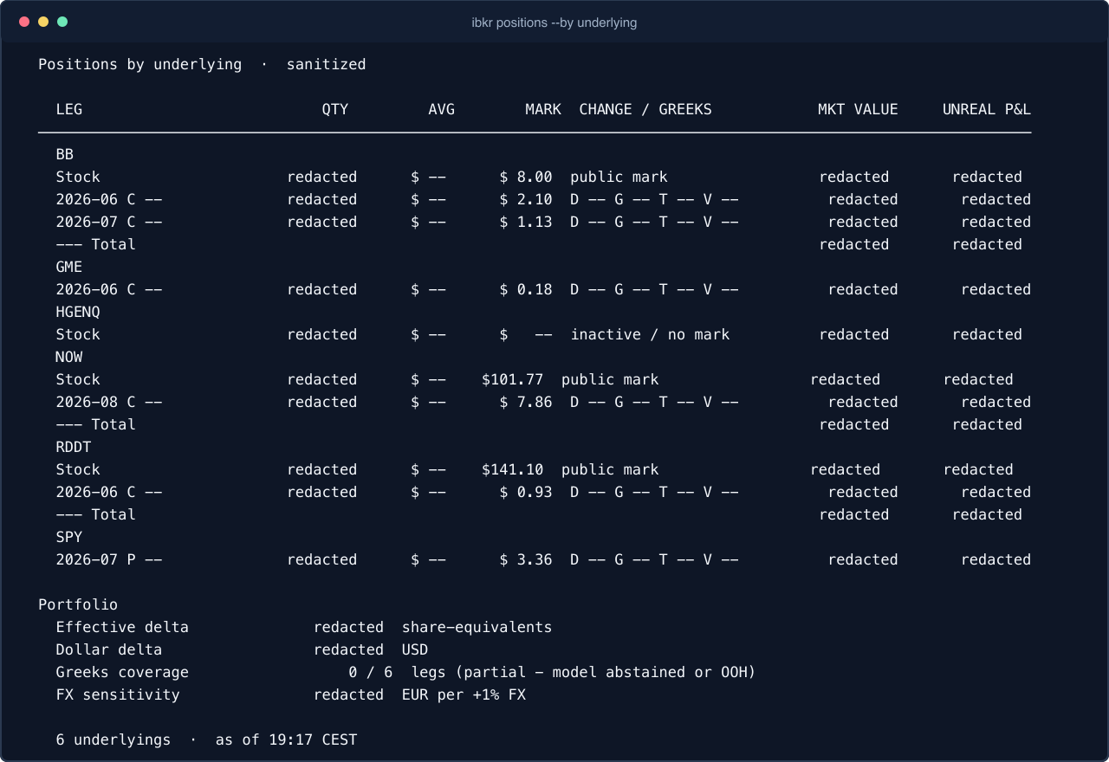
Task: Click the $ 8.00 mark for BB stock
Action: [526, 177]
